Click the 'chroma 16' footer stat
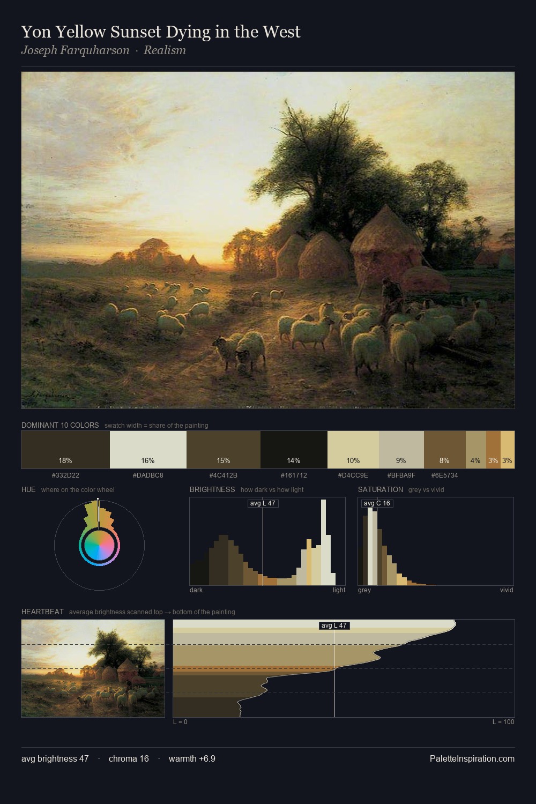Viewport: 536px width, 804px height. tap(129, 758)
